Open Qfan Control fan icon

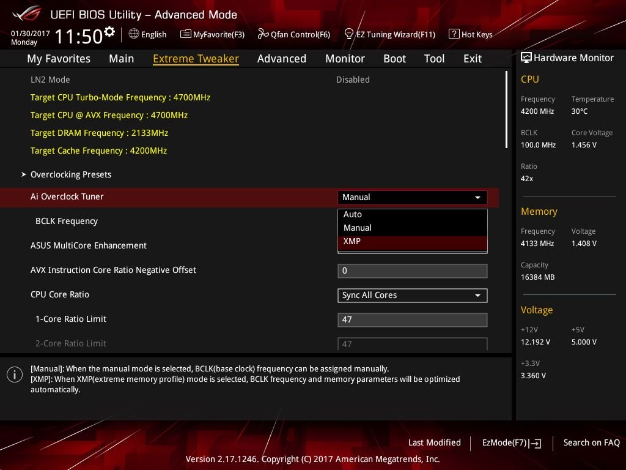coord(263,34)
